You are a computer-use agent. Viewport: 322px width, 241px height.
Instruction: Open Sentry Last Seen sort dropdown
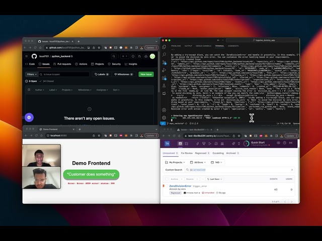click(x=215, y=179)
